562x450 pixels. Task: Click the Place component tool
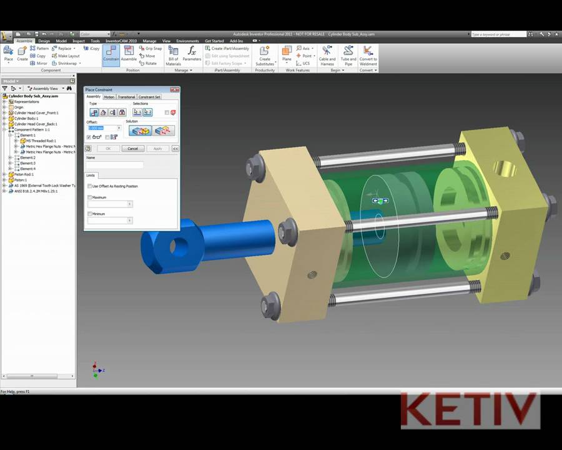point(8,54)
